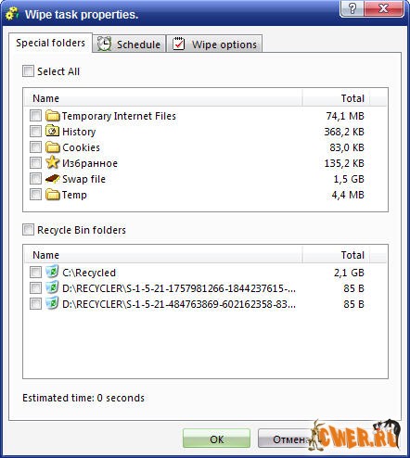Switch to the Schedule tab
Image resolution: width=410 pixels, height=458 pixels.
[x=129, y=44]
